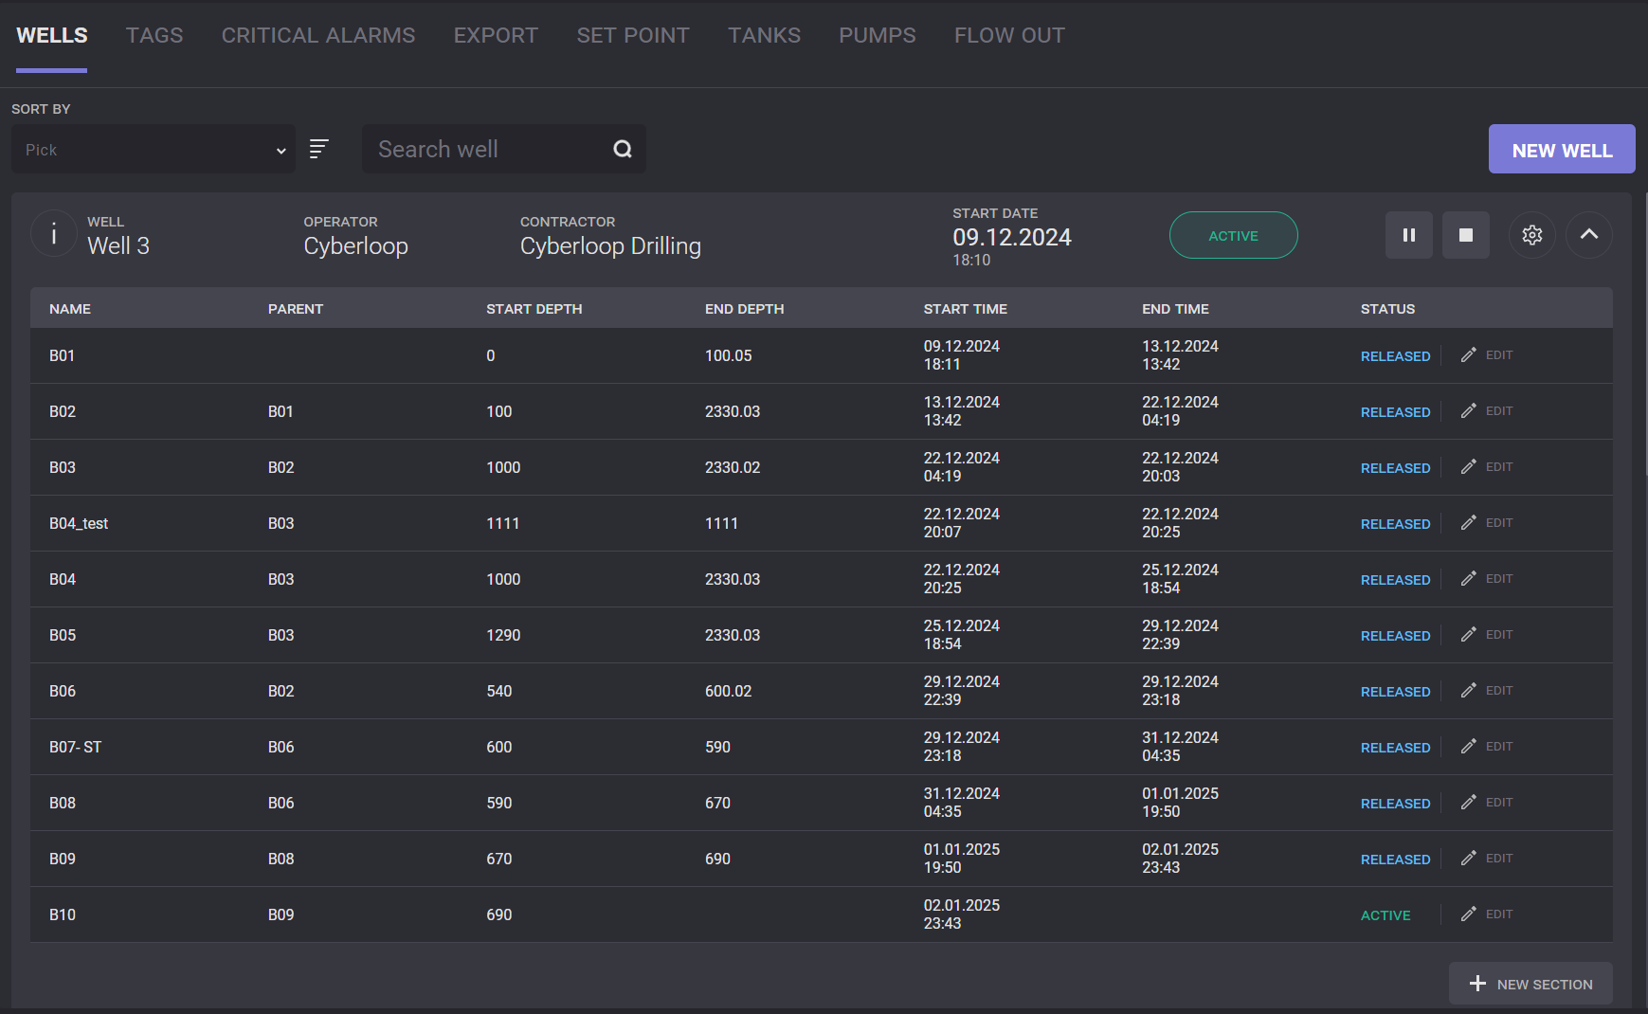Toggle the sort order icon
Image resolution: width=1648 pixels, height=1014 pixels.
coord(319,149)
